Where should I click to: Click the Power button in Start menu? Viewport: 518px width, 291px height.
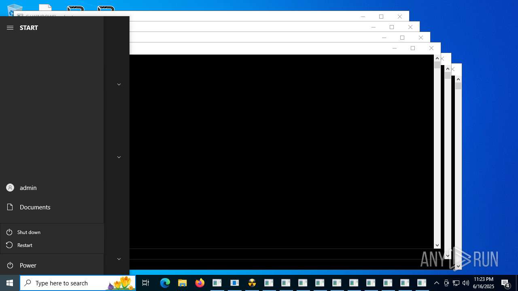(52, 265)
